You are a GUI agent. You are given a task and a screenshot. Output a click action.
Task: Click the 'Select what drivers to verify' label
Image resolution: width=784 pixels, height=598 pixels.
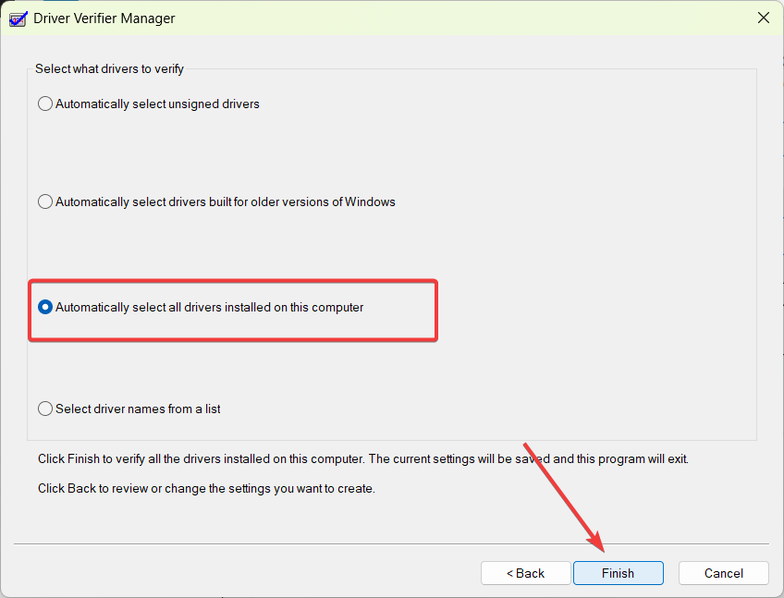tap(109, 69)
